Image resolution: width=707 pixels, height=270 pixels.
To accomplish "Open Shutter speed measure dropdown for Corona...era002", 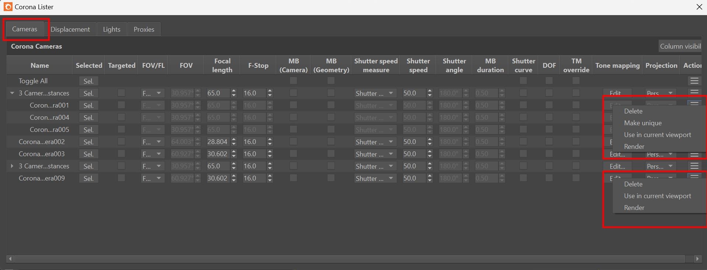I will click(375, 142).
